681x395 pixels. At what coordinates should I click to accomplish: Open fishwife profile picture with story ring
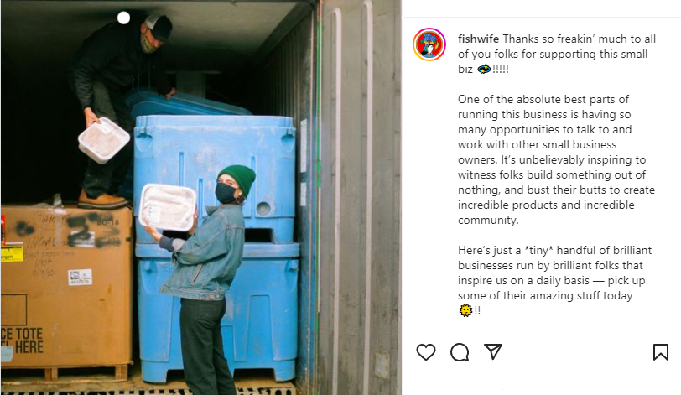pyautogui.click(x=429, y=44)
